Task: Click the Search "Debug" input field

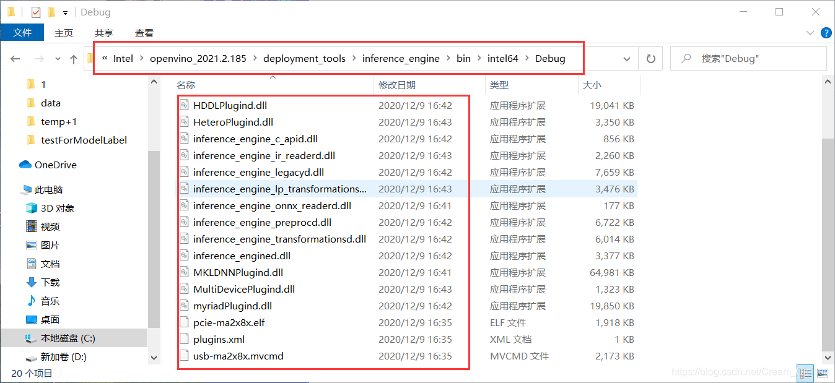Action: 748,59
